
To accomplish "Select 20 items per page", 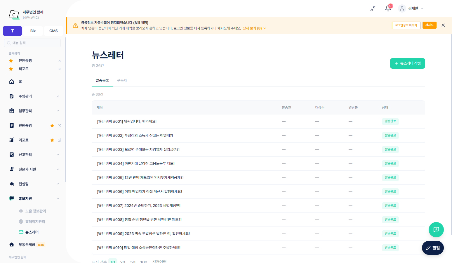I will pyautogui.click(x=123, y=261).
